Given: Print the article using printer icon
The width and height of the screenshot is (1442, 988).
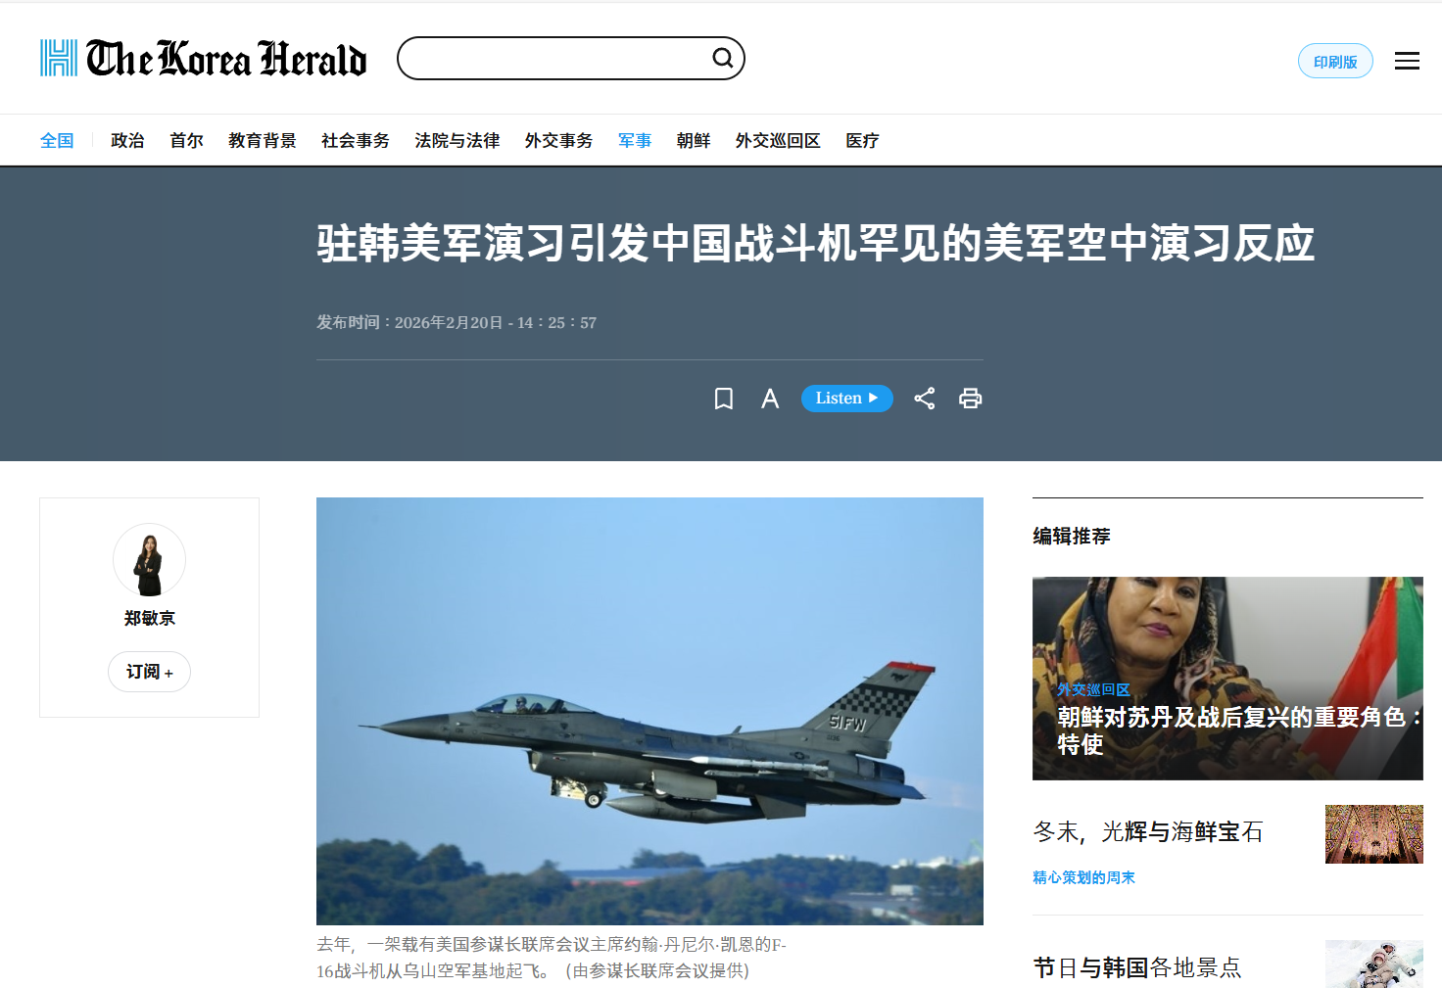Looking at the screenshot, I should pyautogui.click(x=971, y=399).
